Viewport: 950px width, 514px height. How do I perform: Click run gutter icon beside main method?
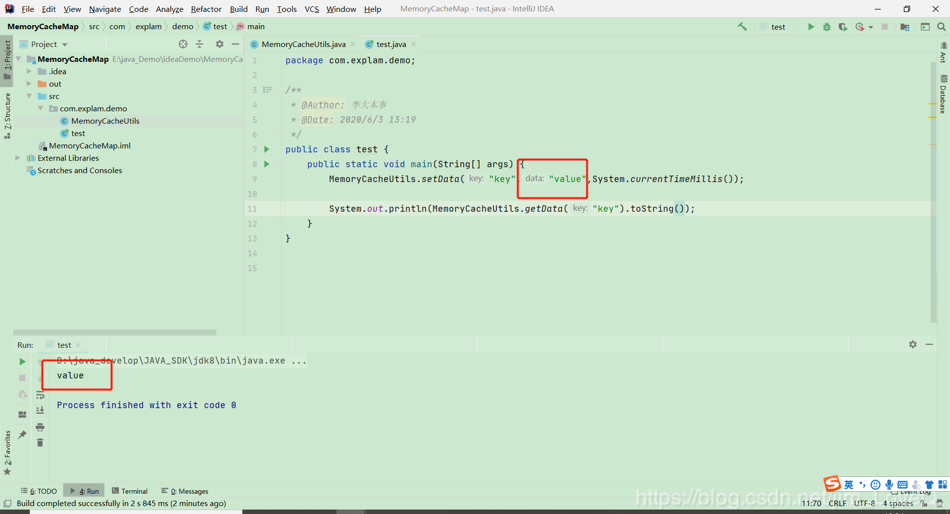(267, 164)
